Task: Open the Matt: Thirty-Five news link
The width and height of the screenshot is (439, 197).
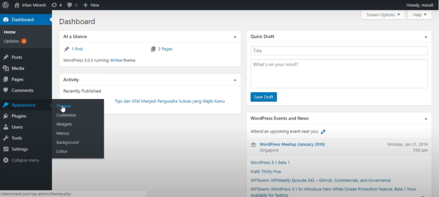Action: pos(266,172)
